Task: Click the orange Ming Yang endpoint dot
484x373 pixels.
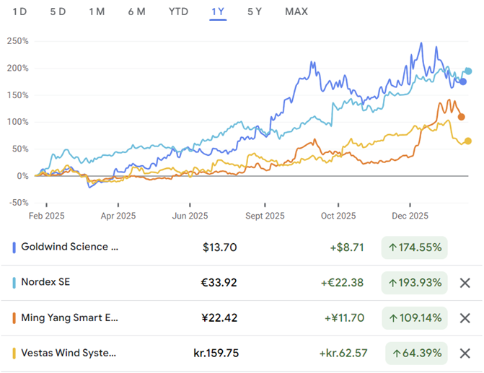Action: 461,117
